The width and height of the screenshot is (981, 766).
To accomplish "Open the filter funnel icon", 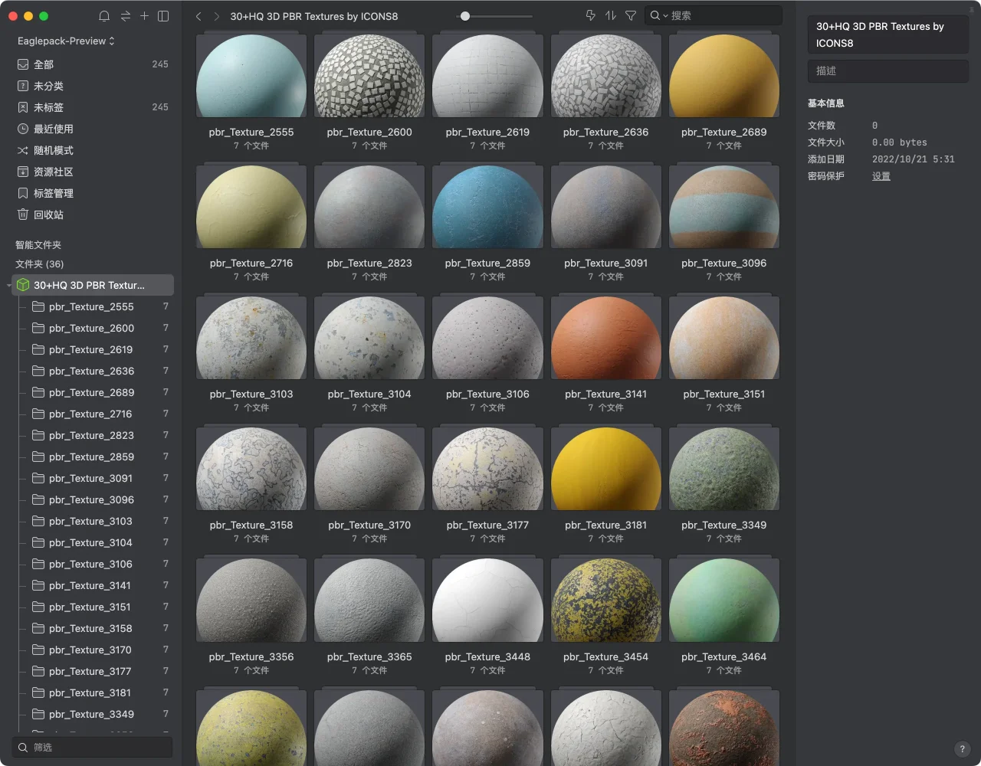I will (x=631, y=15).
